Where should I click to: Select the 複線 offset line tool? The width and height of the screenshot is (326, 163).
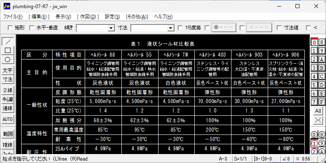(x=8, y=145)
